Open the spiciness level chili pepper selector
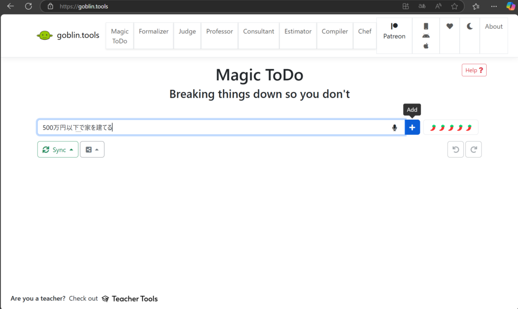 coord(450,128)
